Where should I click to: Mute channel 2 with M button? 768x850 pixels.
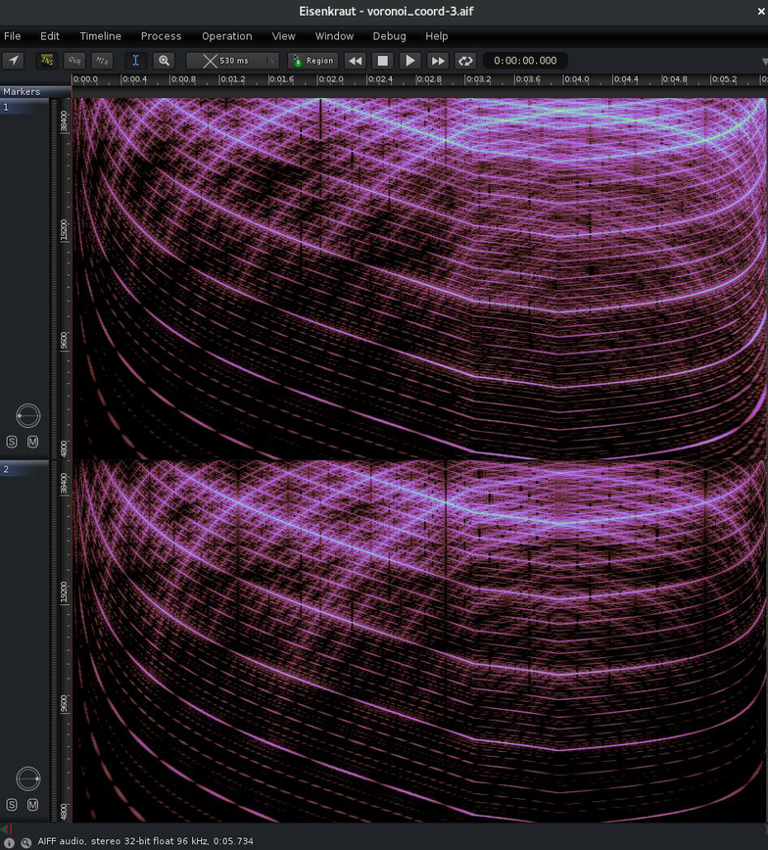coord(32,805)
